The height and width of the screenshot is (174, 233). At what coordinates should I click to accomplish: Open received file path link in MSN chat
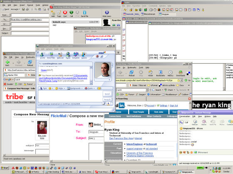click(63, 78)
